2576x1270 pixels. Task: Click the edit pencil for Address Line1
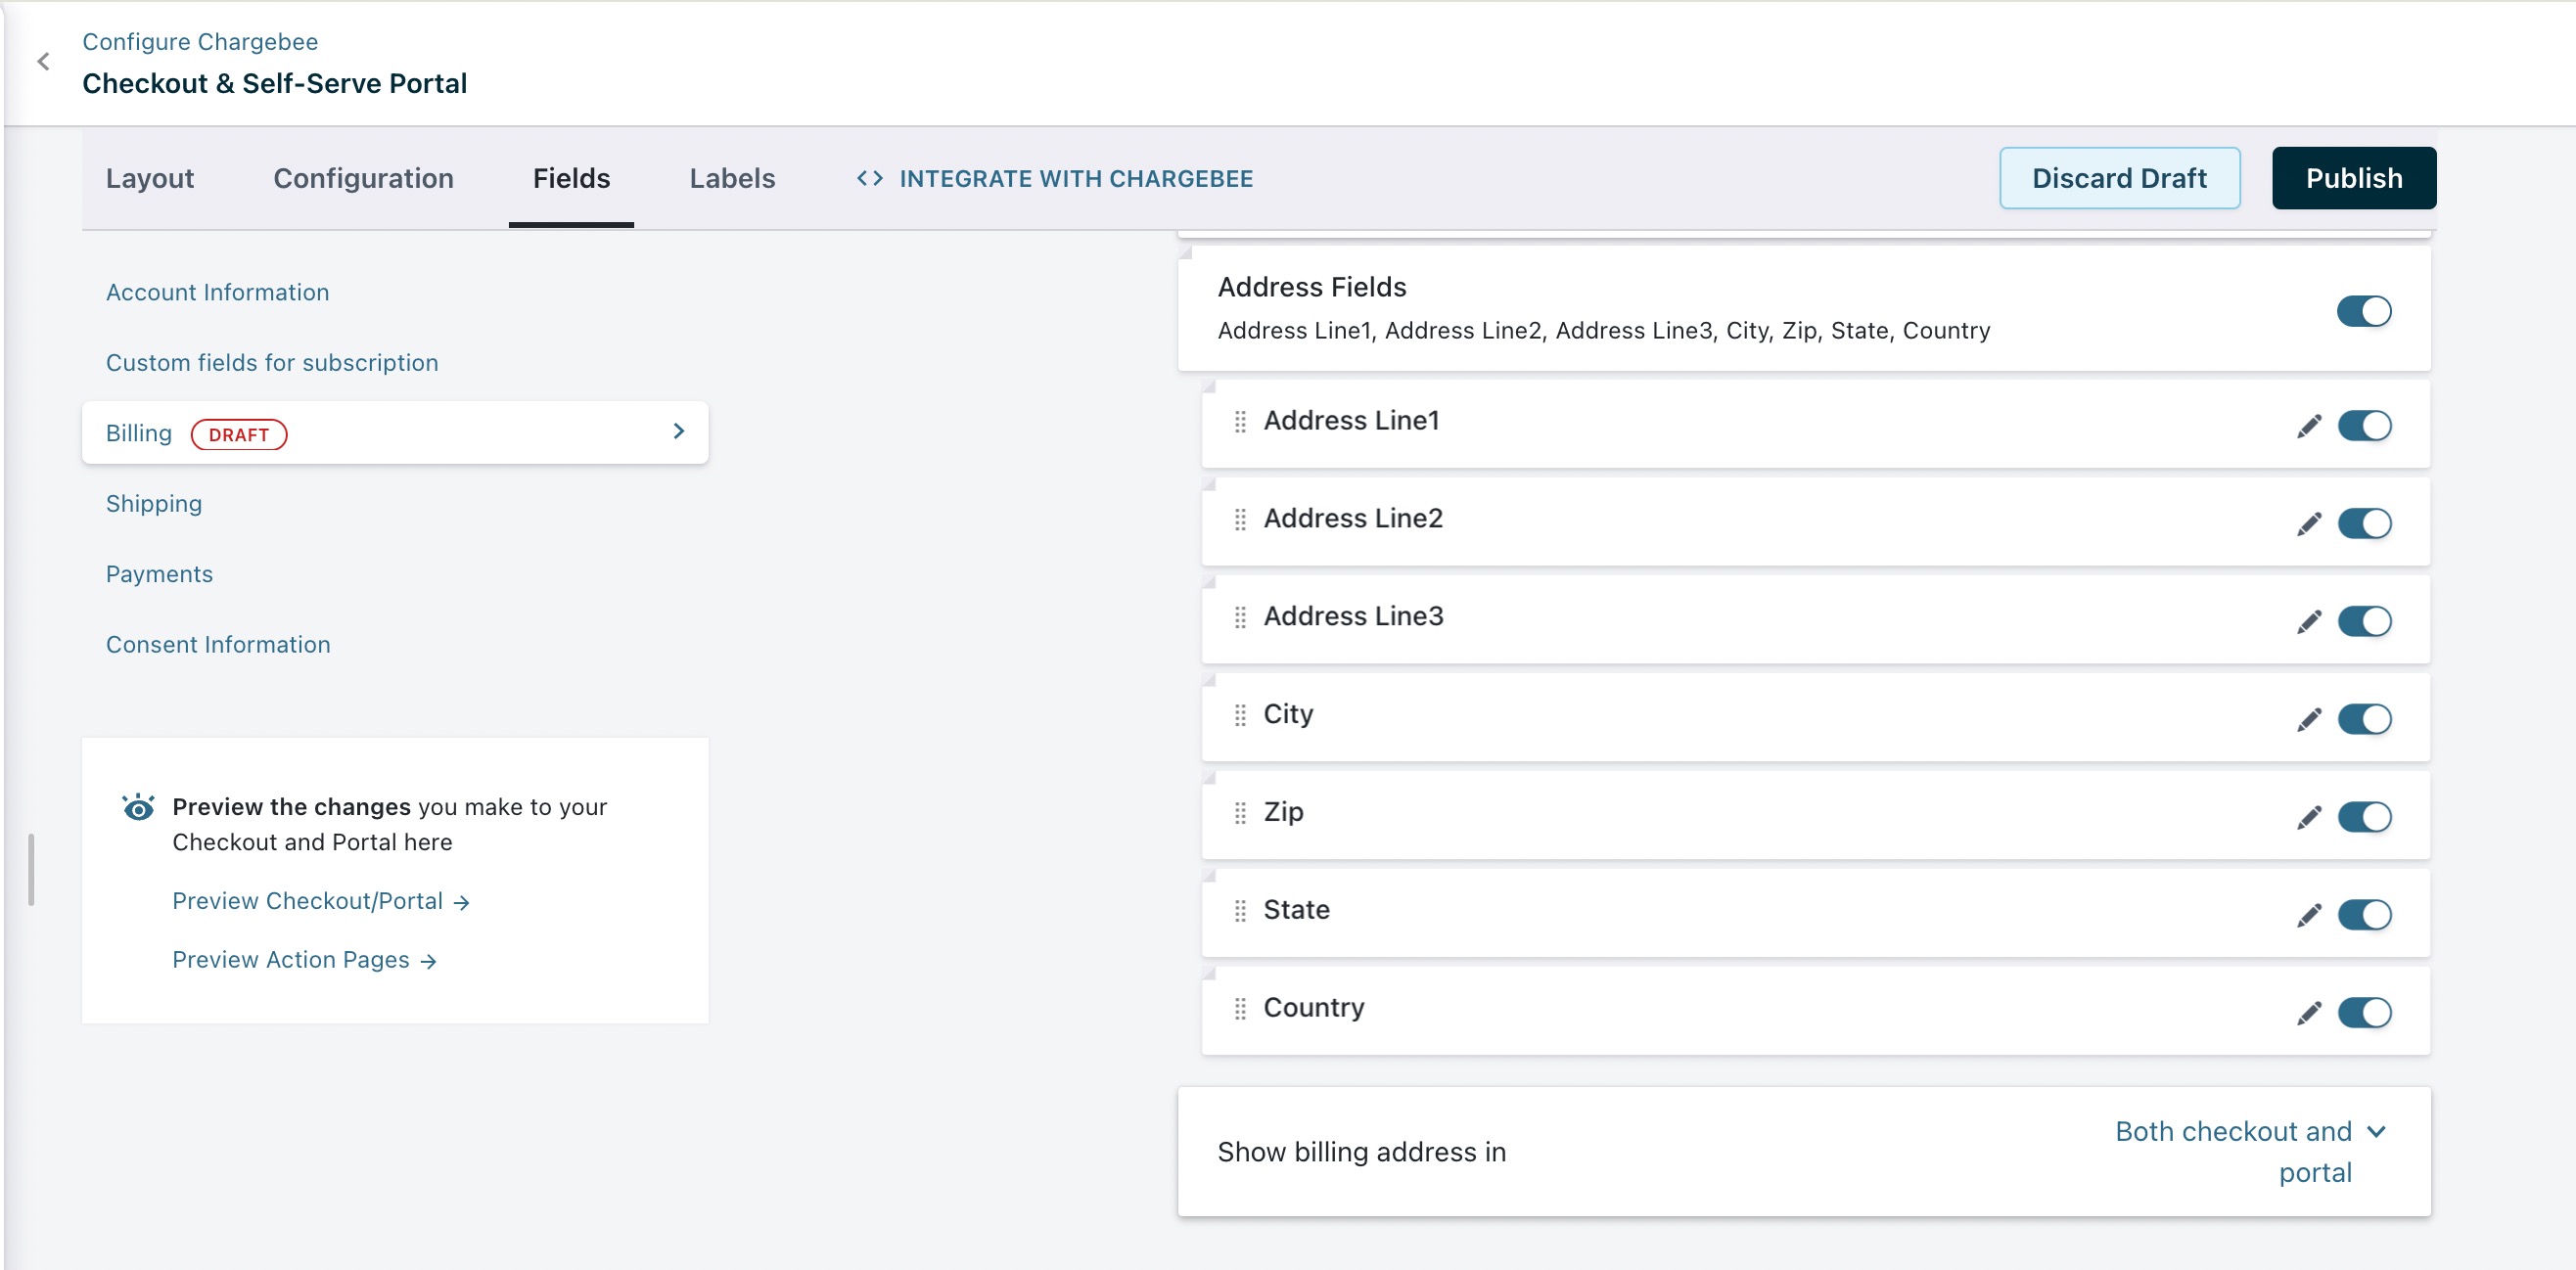click(2308, 427)
